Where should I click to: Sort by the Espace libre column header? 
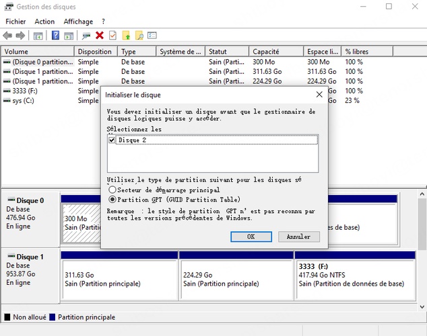[x=323, y=51]
